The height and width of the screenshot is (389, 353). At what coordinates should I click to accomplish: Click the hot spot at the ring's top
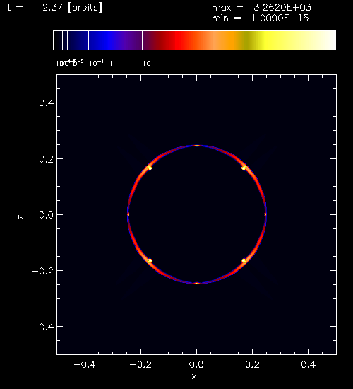pos(197,146)
